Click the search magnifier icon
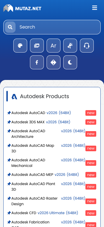This screenshot has height=227, width=104. pos(10,27)
